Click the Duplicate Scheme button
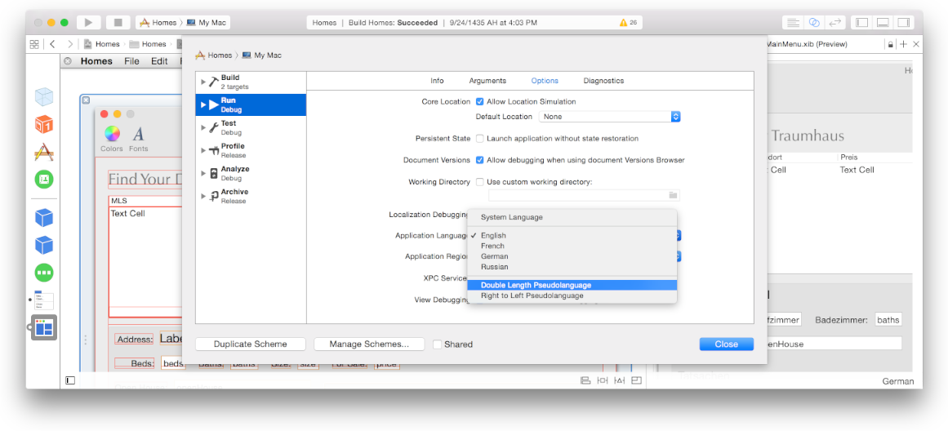The image size is (948, 431). point(250,344)
